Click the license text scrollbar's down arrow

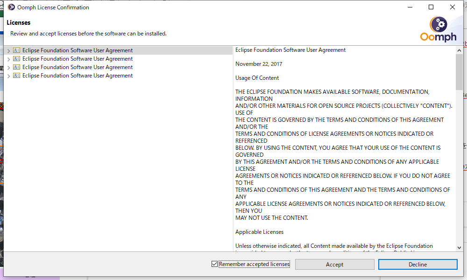(x=459, y=247)
